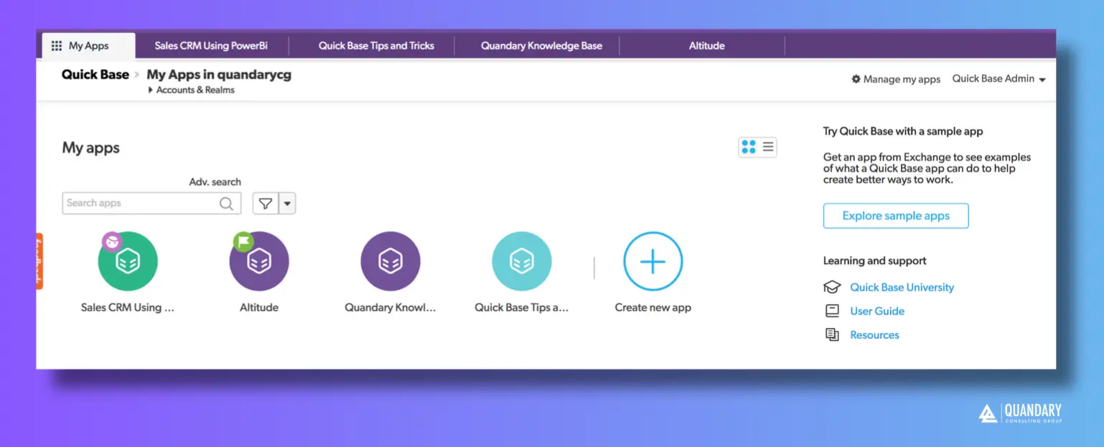Select the Altitude tab
The width and height of the screenshot is (1104, 447).
(706, 45)
